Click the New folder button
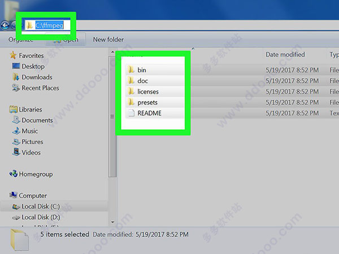This screenshot has height=254, width=339. 108,40
